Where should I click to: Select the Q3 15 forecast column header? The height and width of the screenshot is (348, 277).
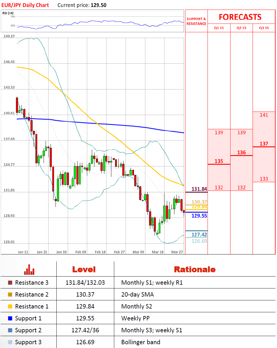(264, 28)
